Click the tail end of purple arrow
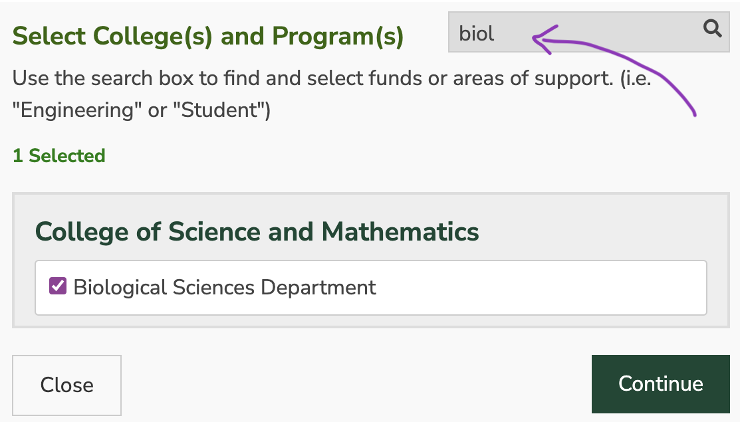740x422 pixels. [694, 115]
